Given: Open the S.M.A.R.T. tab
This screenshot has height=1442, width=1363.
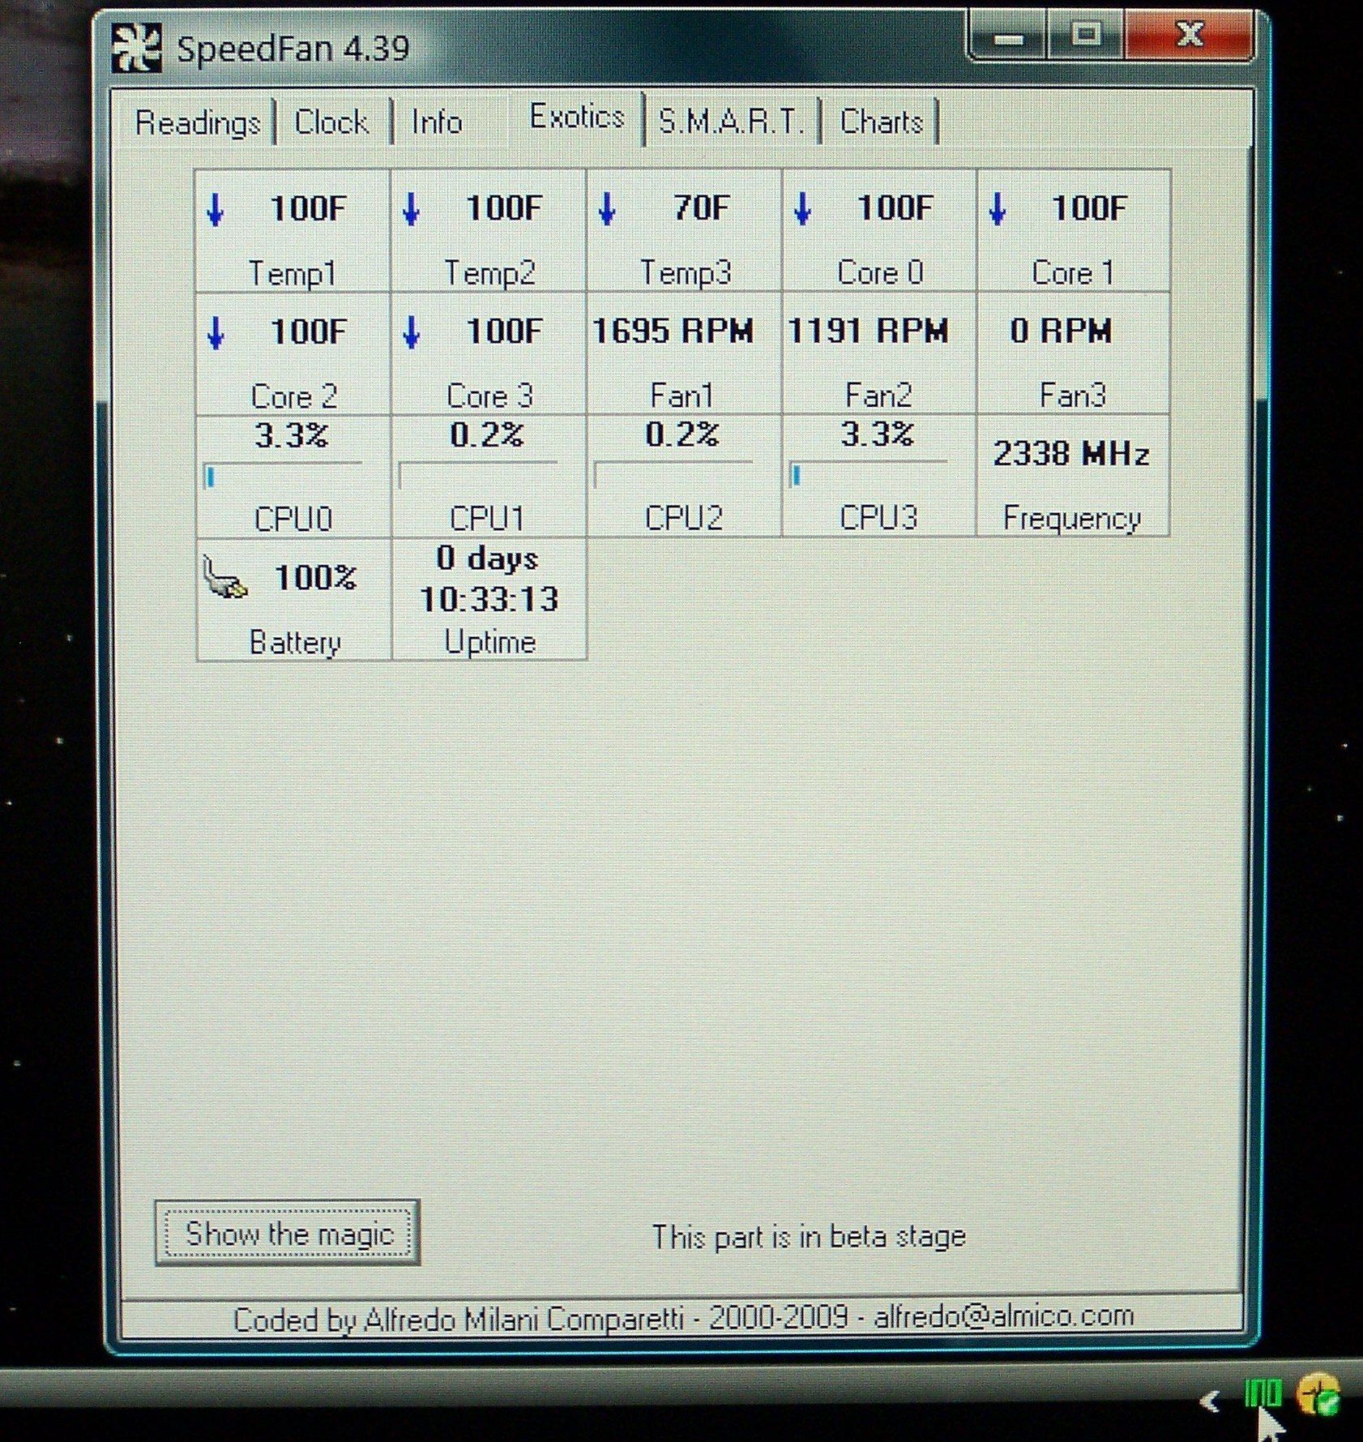Looking at the screenshot, I should (731, 122).
